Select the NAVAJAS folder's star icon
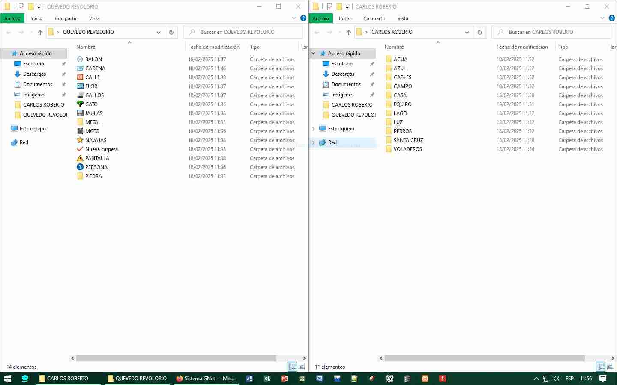Screen dimensions: 617x385 coord(80,140)
